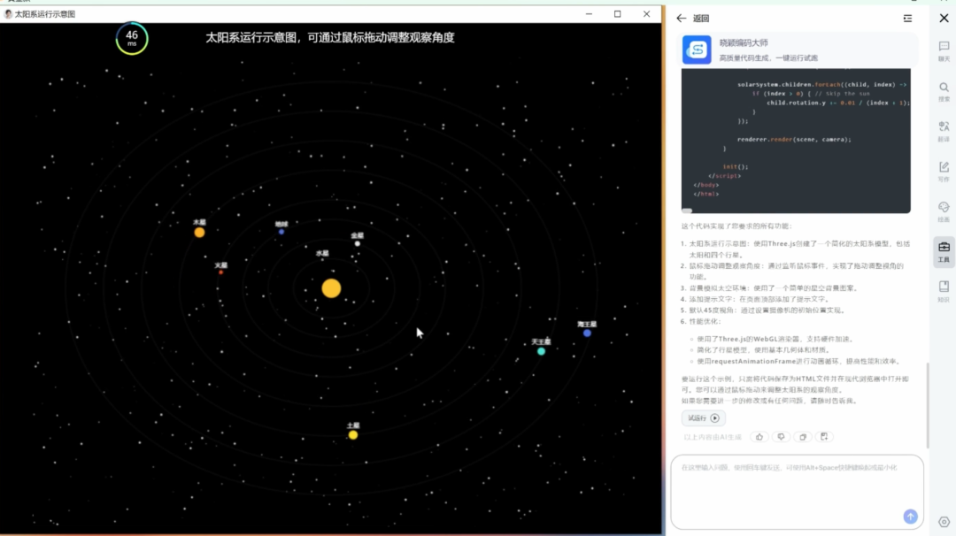Image resolution: width=956 pixels, height=536 pixels.
Task: Click the chat panel vertical scrollbar
Action: pyautogui.click(x=928, y=405)
